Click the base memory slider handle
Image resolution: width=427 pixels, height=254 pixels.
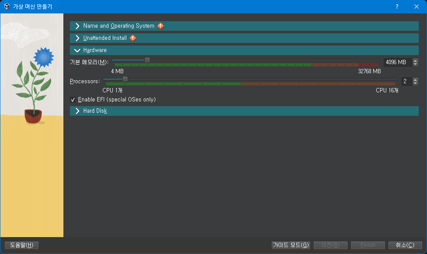tap(148, 60)
